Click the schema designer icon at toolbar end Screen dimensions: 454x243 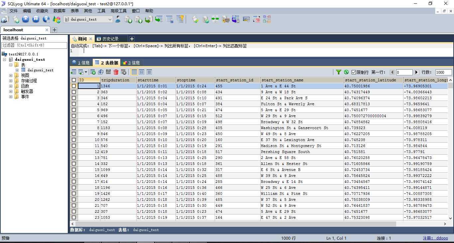(x=267, y=19)
